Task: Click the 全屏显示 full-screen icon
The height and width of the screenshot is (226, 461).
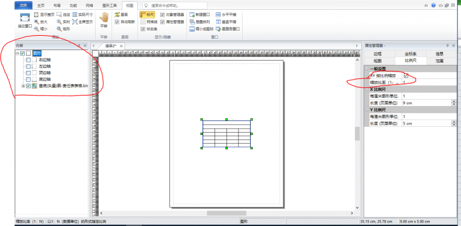Action: (75, 21)
